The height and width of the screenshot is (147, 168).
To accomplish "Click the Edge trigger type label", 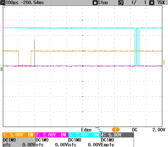I will pos(86,130).
